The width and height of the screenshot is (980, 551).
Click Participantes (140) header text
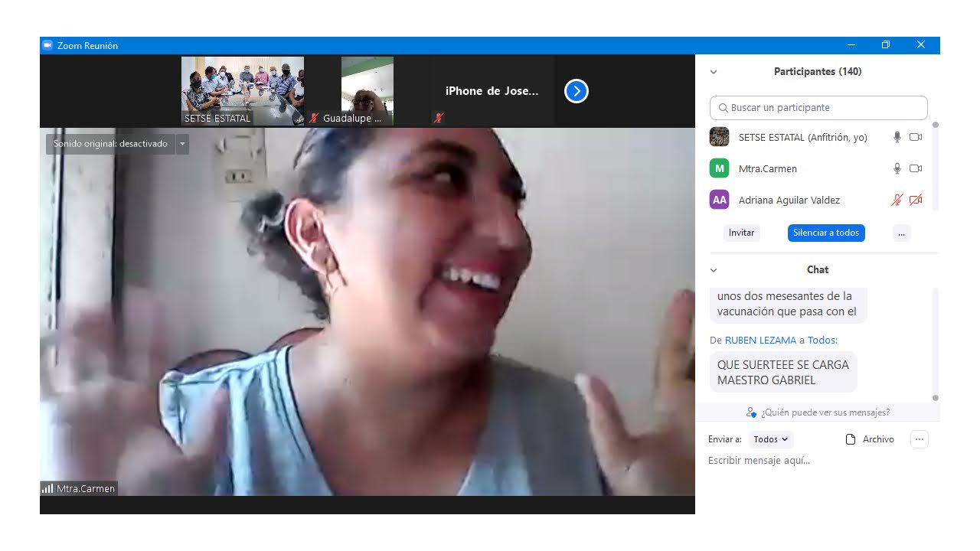(x=818, y=72)
